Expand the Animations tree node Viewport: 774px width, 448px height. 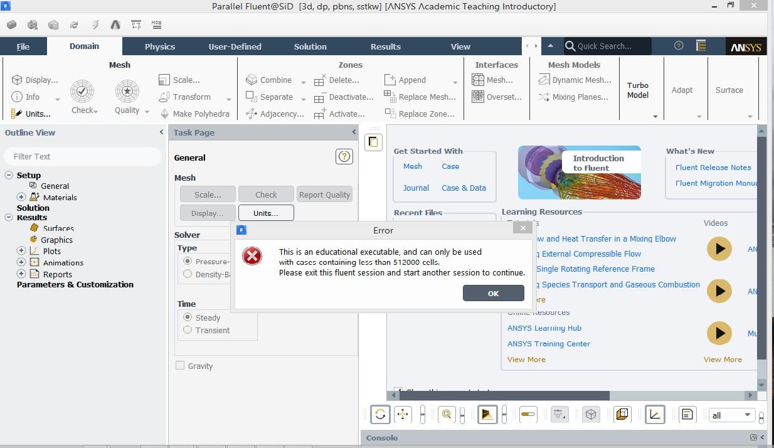coord(21,262)
